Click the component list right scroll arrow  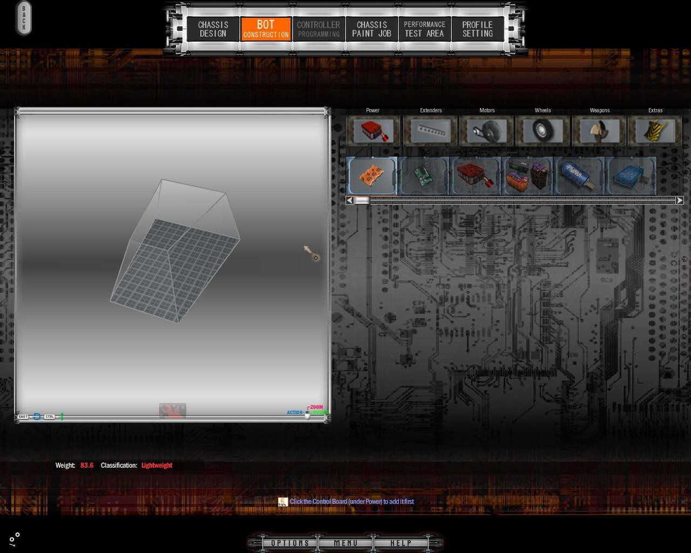pos(680,200)
